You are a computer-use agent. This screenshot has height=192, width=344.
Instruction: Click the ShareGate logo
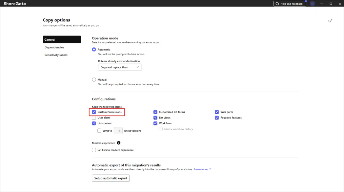pyautogui.click(x=15, y=4)
